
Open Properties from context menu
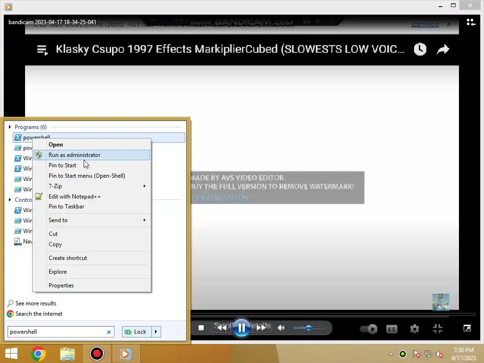coord(61,285)
